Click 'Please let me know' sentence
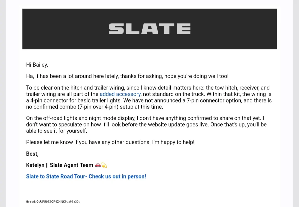This screenshot has height=207, width=299. coord(110,142)
